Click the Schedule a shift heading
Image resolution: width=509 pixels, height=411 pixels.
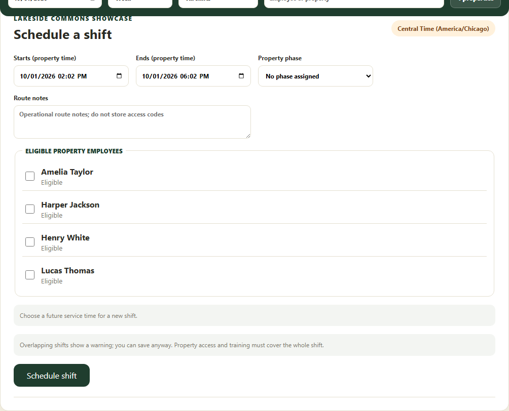(63, 34)
